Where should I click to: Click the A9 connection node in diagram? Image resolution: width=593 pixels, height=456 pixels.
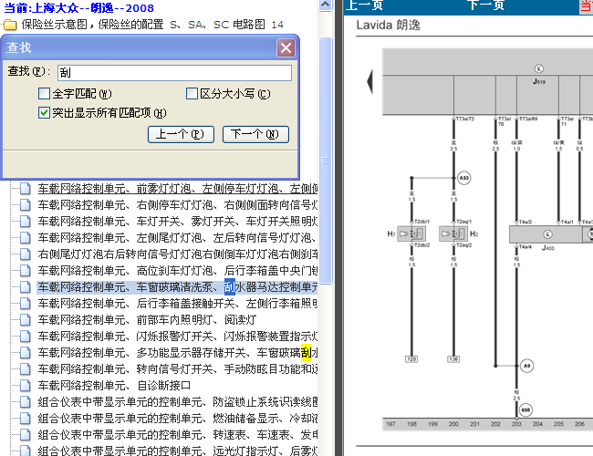[526, 366]
